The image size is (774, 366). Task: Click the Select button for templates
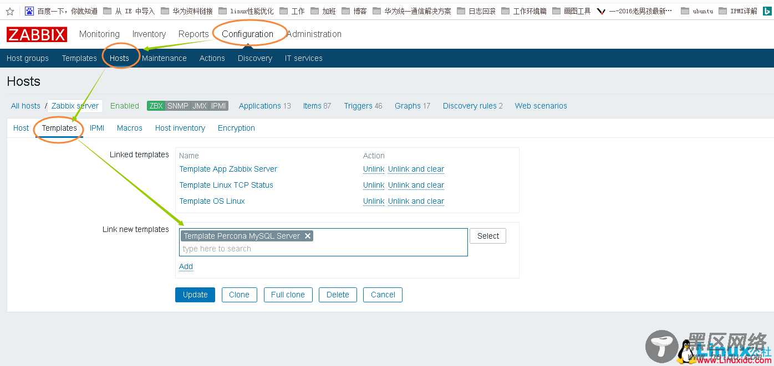click(488, 236)
